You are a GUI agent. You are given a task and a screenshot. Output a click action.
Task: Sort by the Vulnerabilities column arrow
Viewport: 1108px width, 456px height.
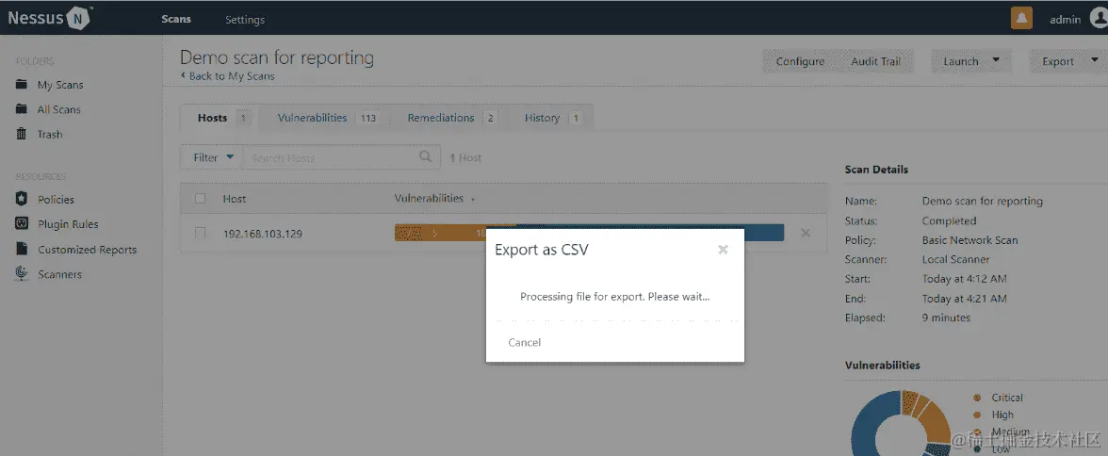(x=473, y=200)
